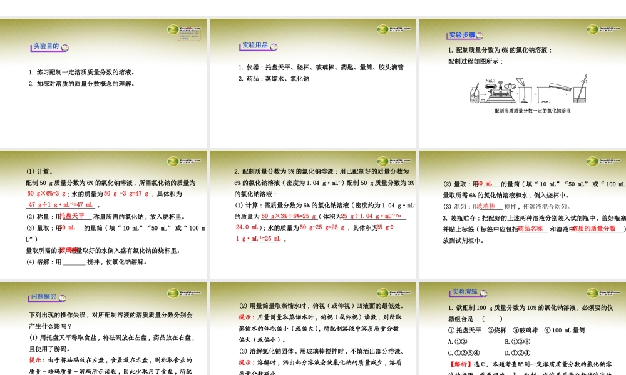This screenshot has width=626, height=375.
Task: Open the slide thumbnail titled 问题探究
Action: coord(103,329)
